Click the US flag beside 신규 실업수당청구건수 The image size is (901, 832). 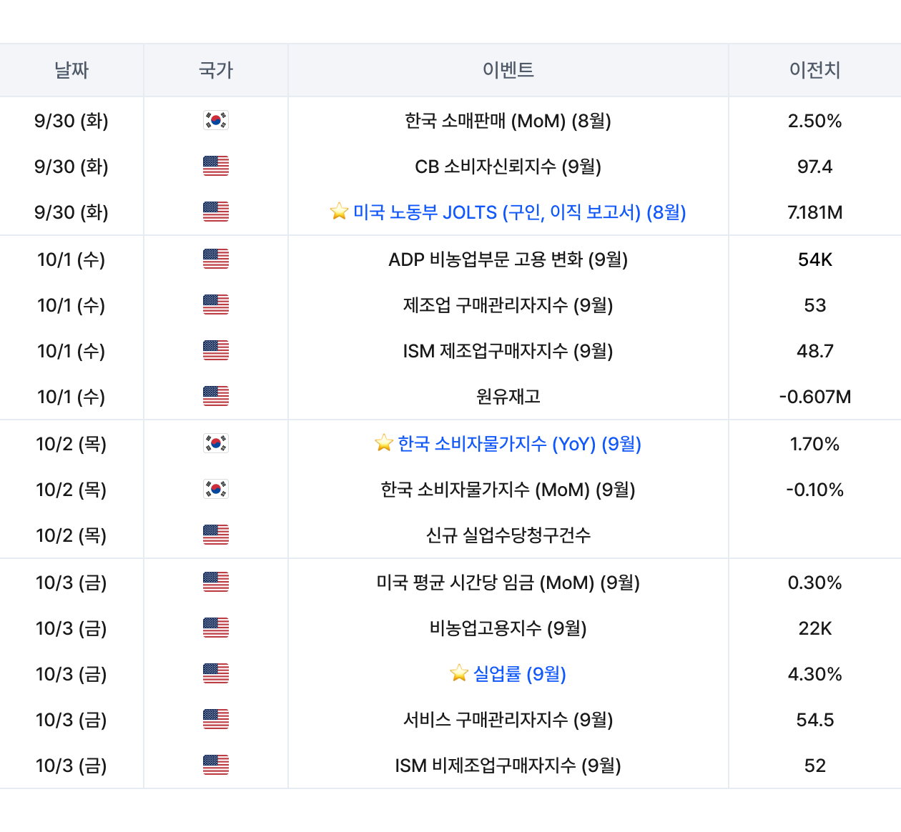(x=216, y=535)
